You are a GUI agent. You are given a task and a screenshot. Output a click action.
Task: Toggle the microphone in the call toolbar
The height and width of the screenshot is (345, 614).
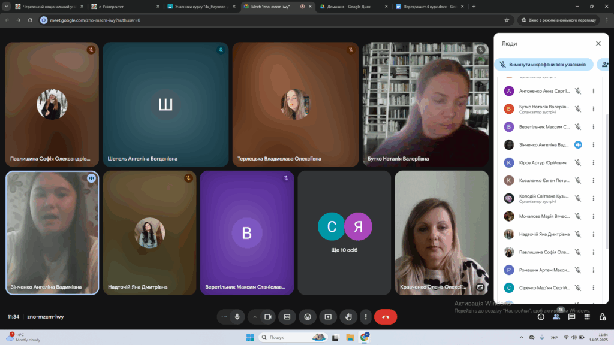point(238,316)
